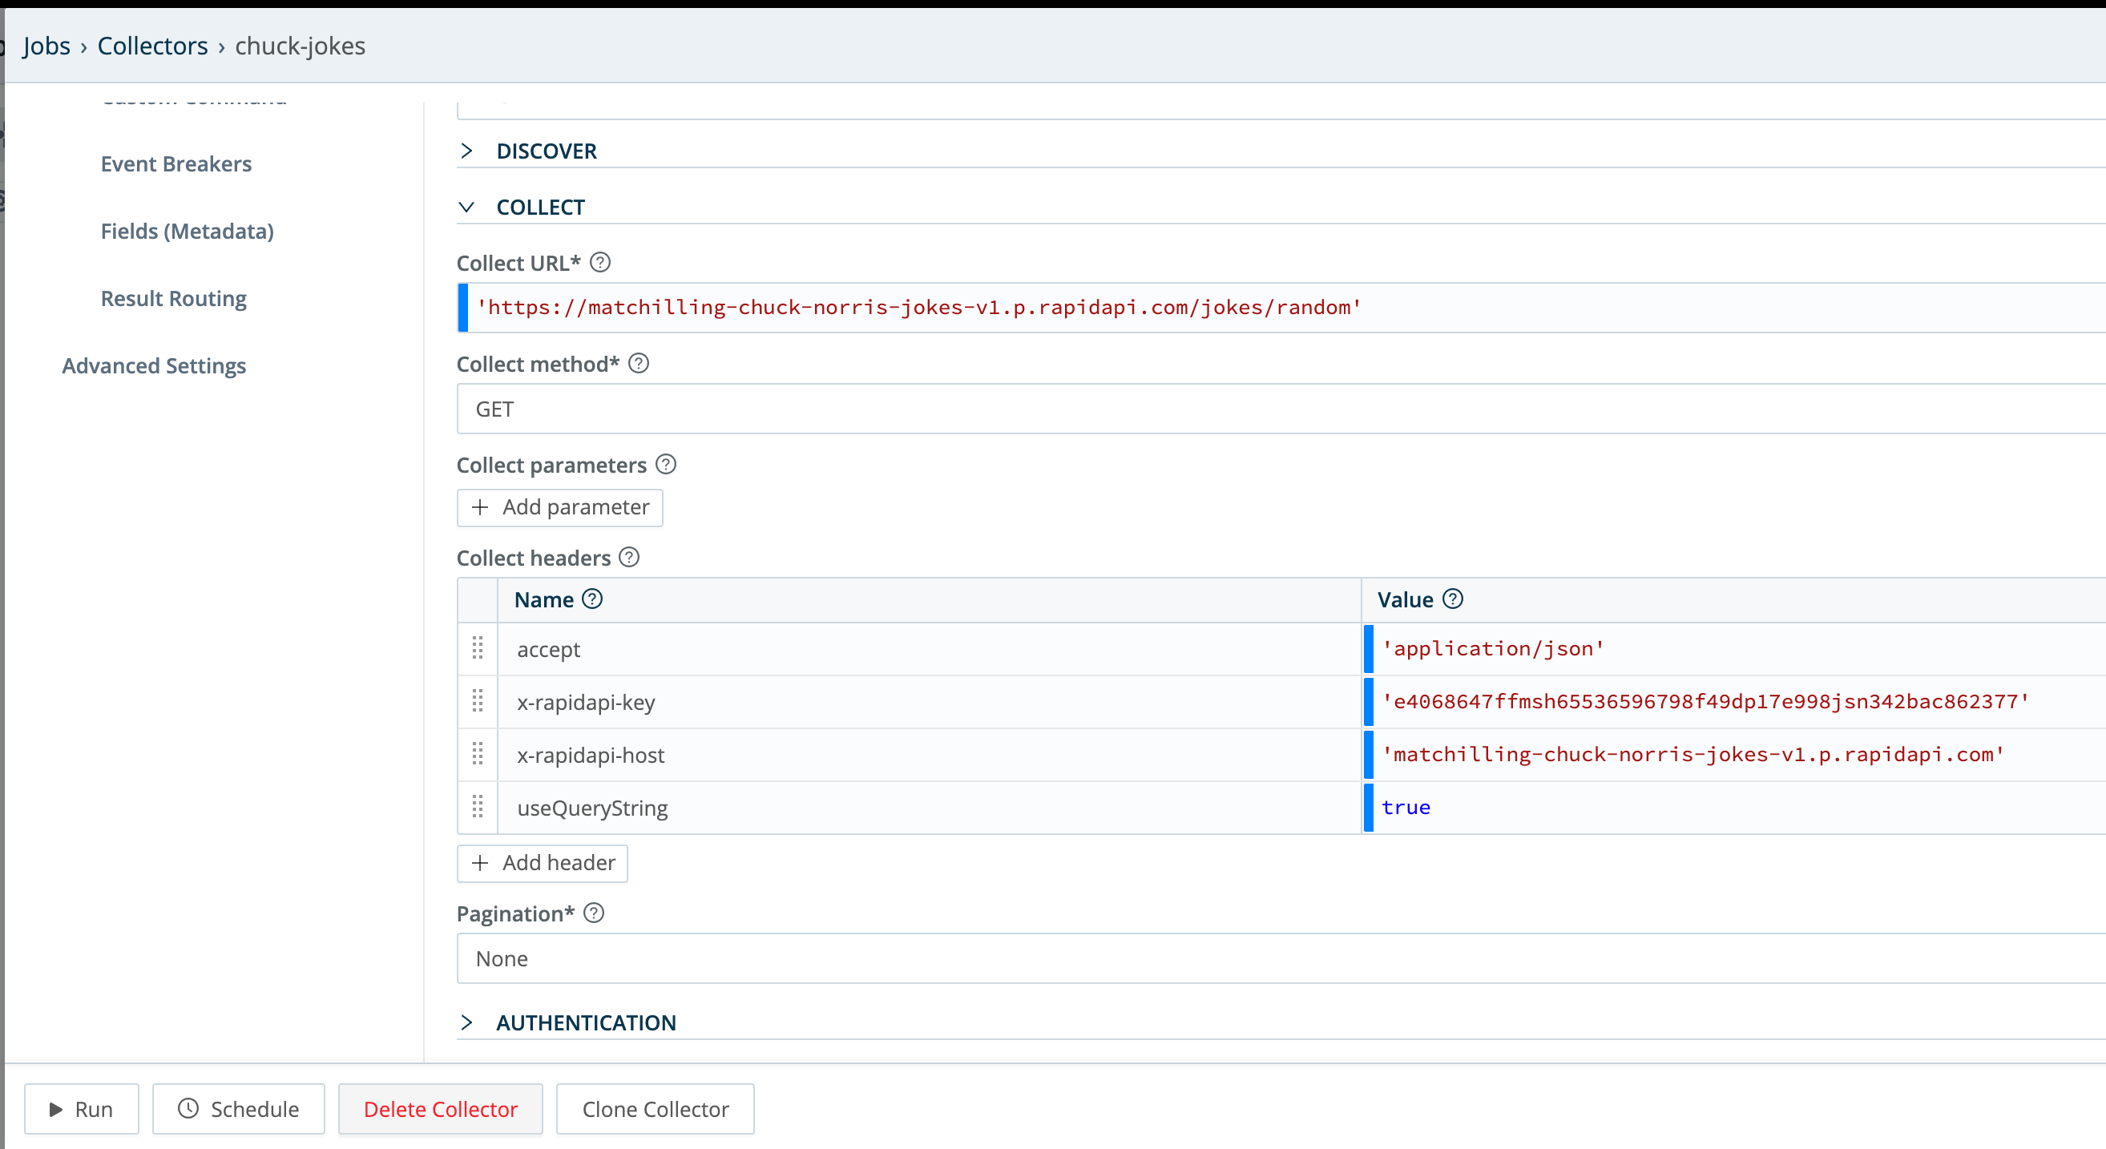Open help for the Value column
The height and width of the screenshot is (1149, 2106).
(1453, 599)
